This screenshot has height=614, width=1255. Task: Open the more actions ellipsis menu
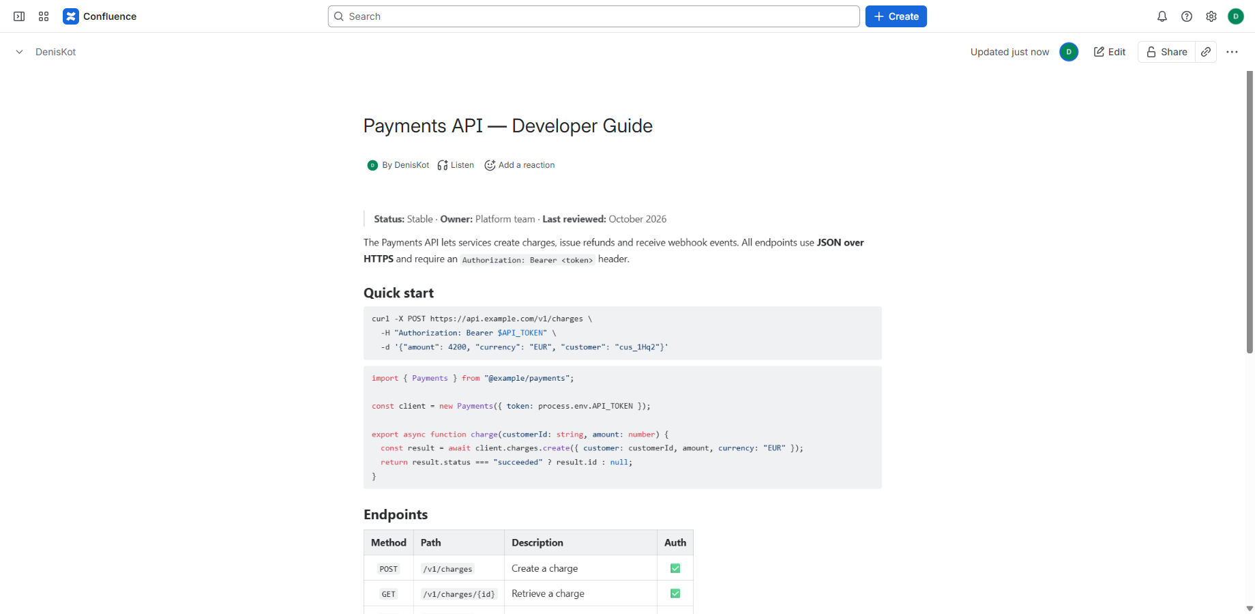1232,52
